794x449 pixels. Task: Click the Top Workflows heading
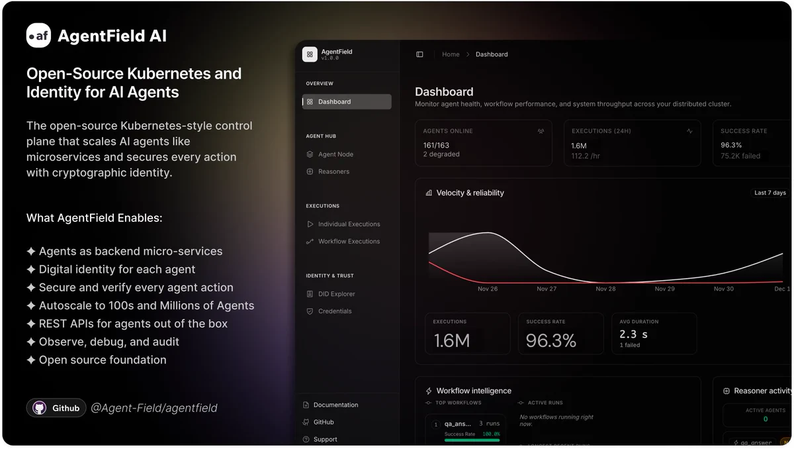coord(459,403)
